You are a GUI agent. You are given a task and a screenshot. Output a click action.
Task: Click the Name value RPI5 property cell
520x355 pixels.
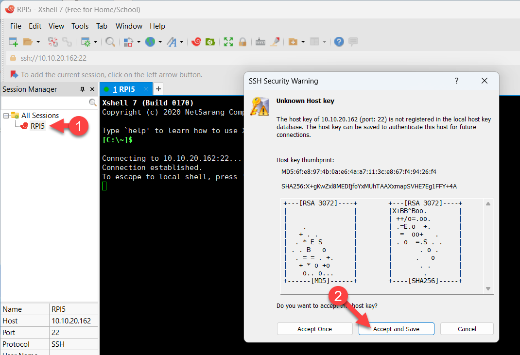point(73,309)
